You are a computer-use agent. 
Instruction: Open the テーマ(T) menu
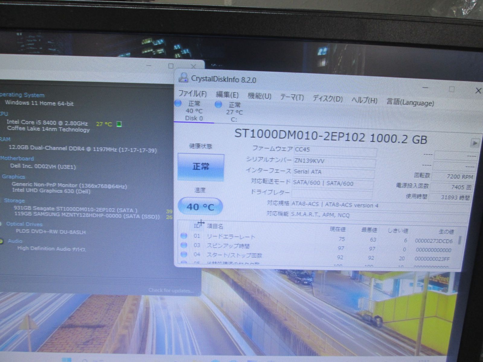[292, 97]
